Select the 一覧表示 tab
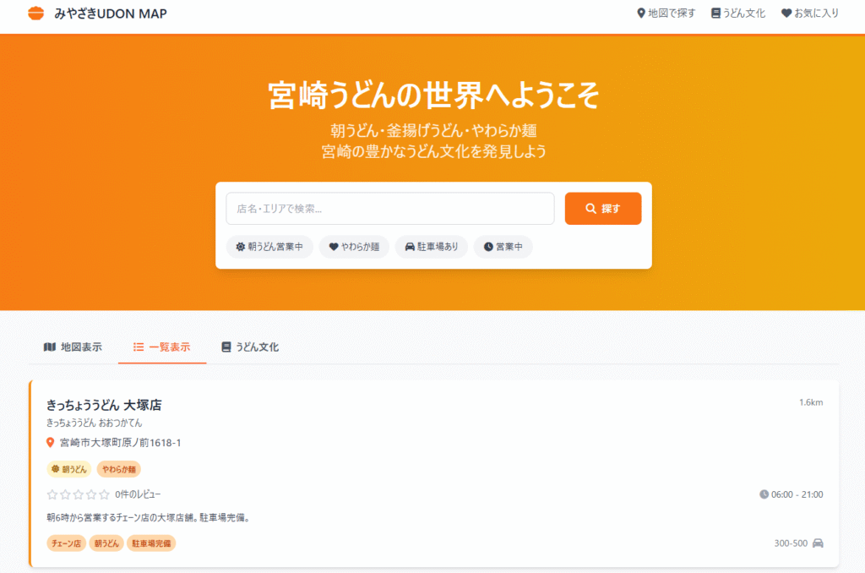 (162, 347)
